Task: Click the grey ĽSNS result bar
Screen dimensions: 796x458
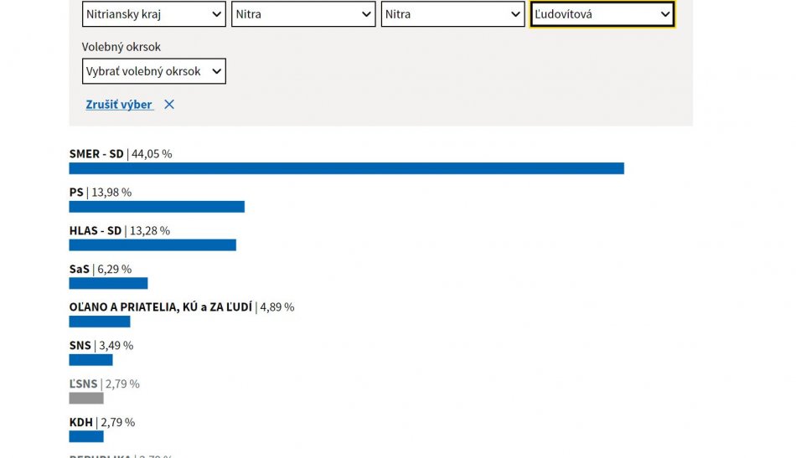Action: coord(86,399)
